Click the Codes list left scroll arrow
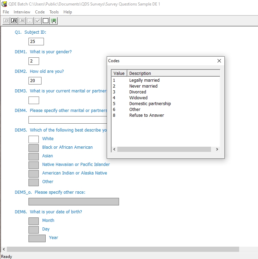258x259 pixels. [114, 149]
